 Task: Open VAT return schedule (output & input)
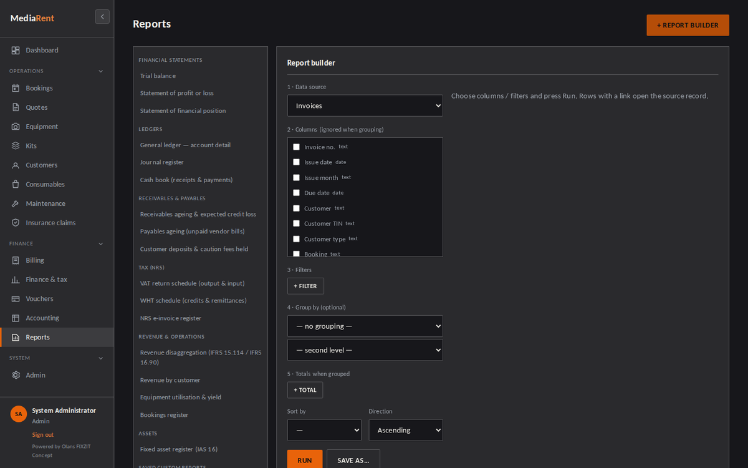[x=192, y=283]
